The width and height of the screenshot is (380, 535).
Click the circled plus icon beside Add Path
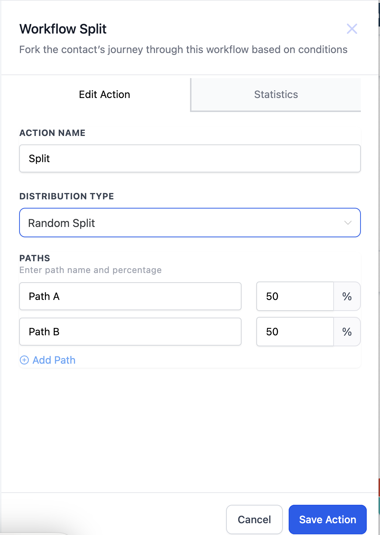[x=24, y=360]
